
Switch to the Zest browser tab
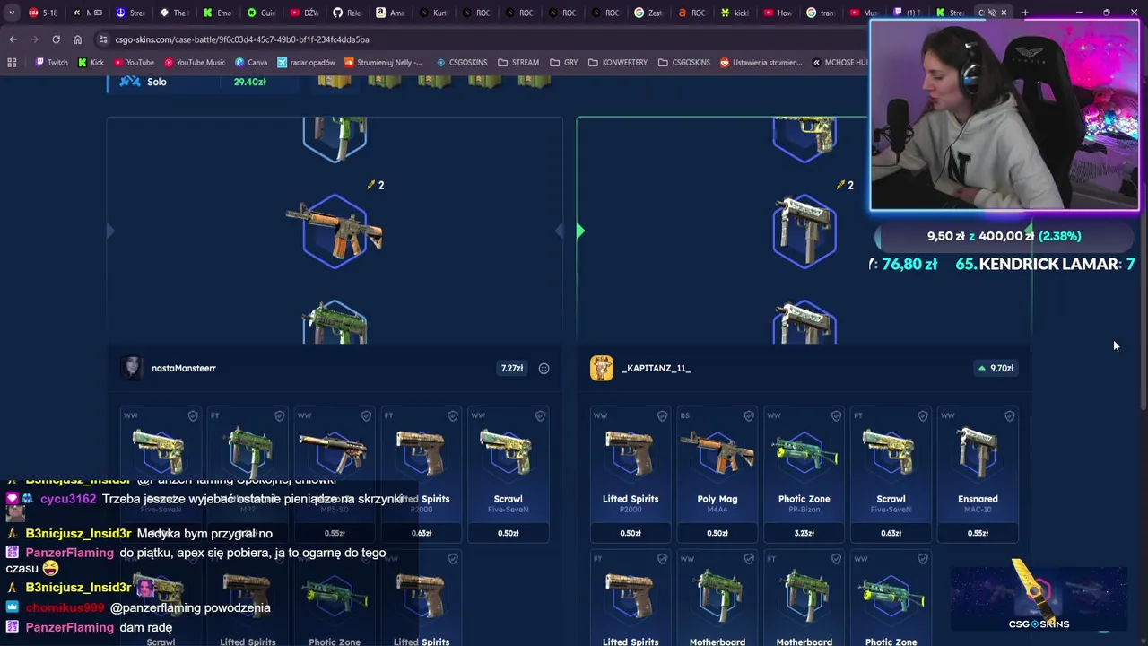point(648,13)
